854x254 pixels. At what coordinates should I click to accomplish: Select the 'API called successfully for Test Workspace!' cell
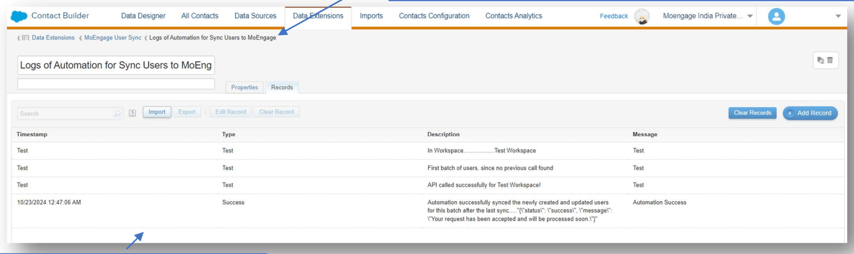(x=484, y=185)
